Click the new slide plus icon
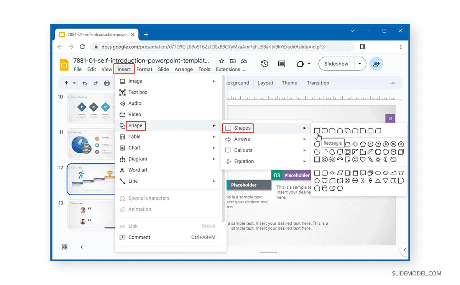The height and width of the screenshot is (285, 460). coord(66,83)
